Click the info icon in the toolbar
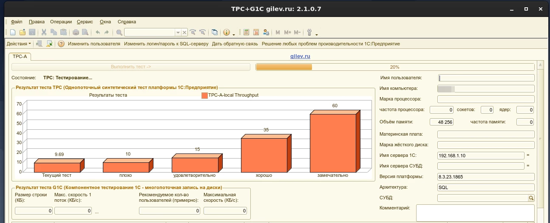 227,32
